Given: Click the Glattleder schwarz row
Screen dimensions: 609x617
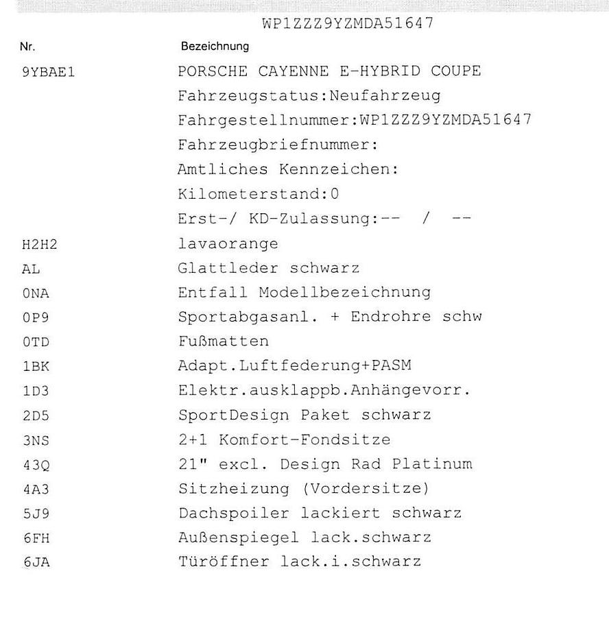Looking at the screenshot, I should pyautogui.click(x=268, y=268).
